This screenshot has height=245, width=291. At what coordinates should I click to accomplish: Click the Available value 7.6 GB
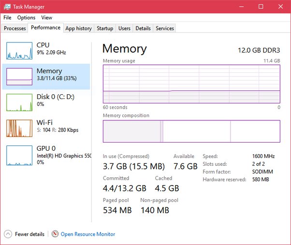pyautogui.click(x=186, y=166)
